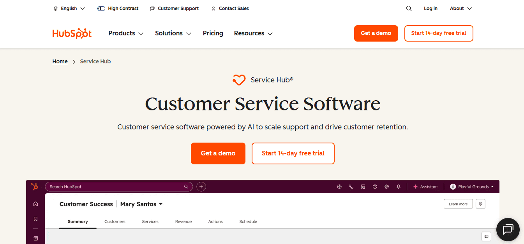524x244 pixels.
Task: Open the marketplace icon in the demo header
Action: pos(363,186)
